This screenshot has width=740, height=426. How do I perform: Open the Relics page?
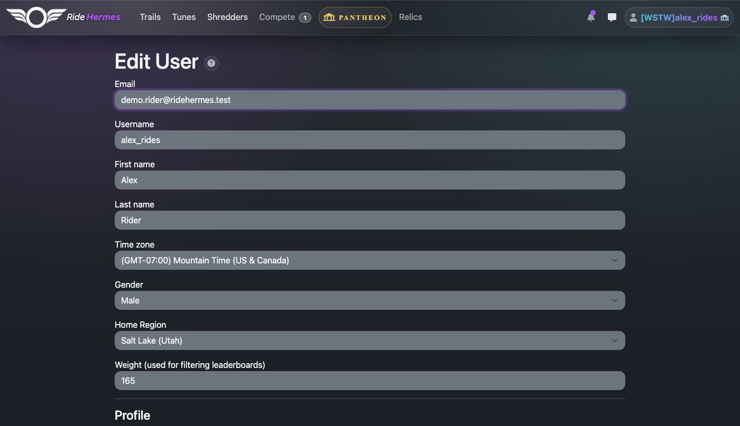411,17
